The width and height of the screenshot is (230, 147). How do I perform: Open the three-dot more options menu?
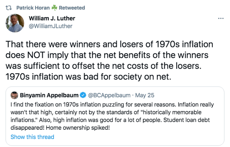pyautogui.click(x=221, y=18)
